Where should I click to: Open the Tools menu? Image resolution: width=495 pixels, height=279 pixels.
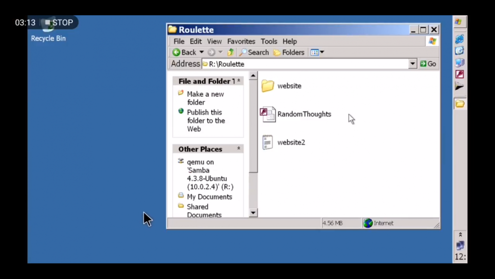click(x=269, y=42)
